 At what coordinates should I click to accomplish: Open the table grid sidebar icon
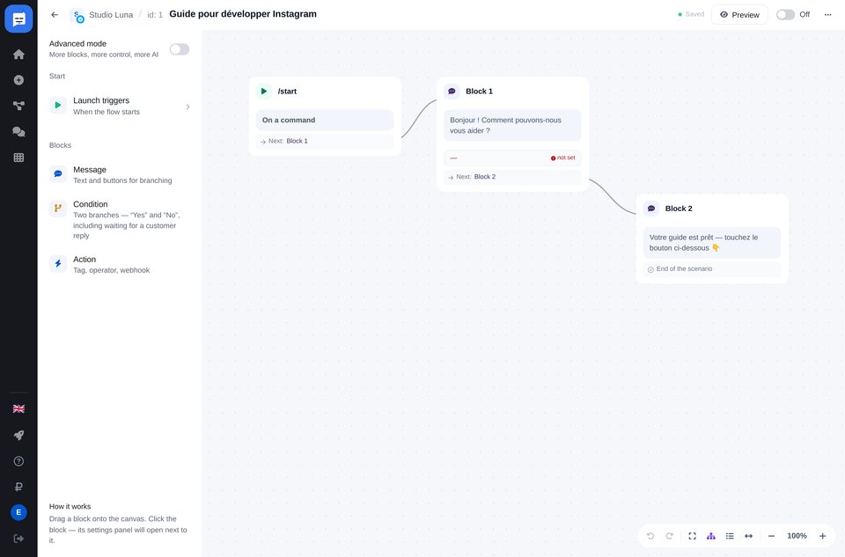click(18, 158)
